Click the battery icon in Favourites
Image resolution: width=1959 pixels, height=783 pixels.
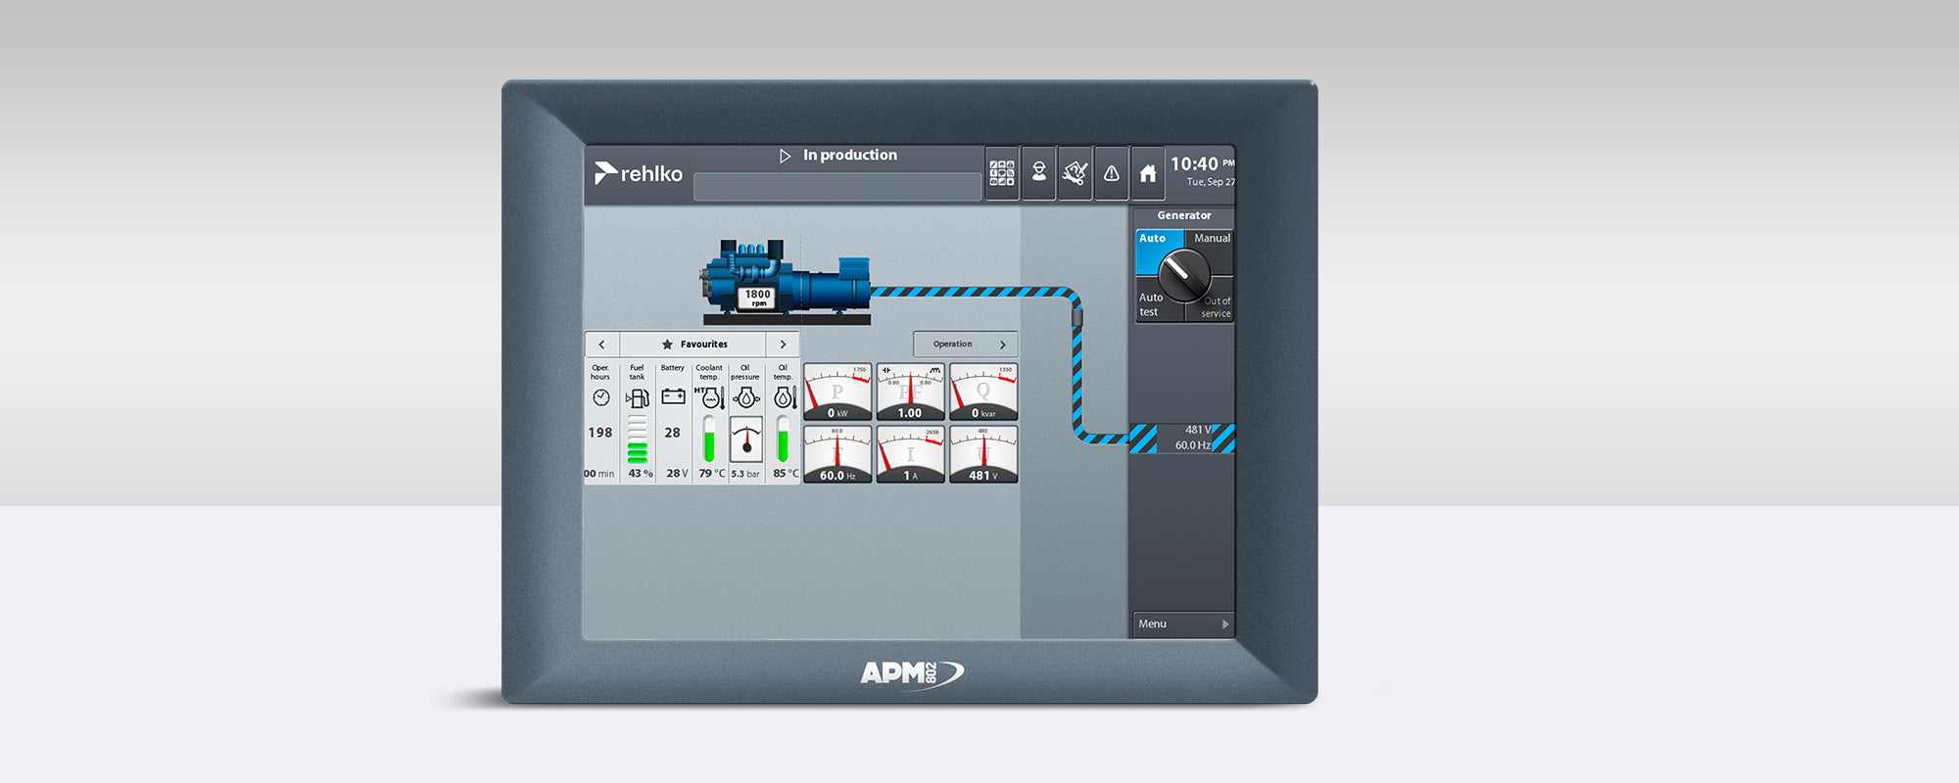click(673, 396)
